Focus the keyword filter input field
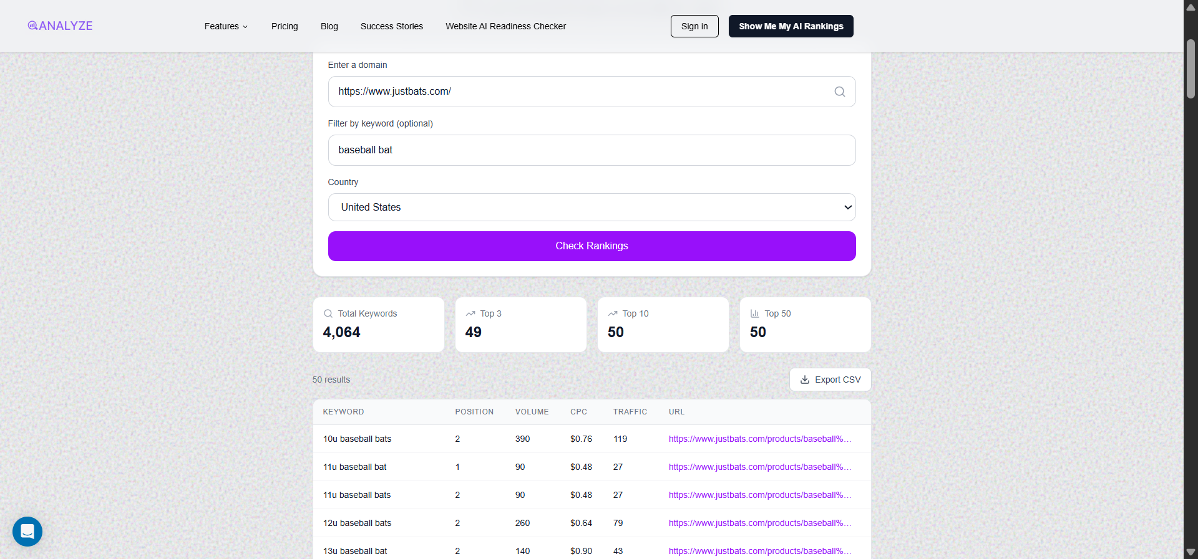 592,150
